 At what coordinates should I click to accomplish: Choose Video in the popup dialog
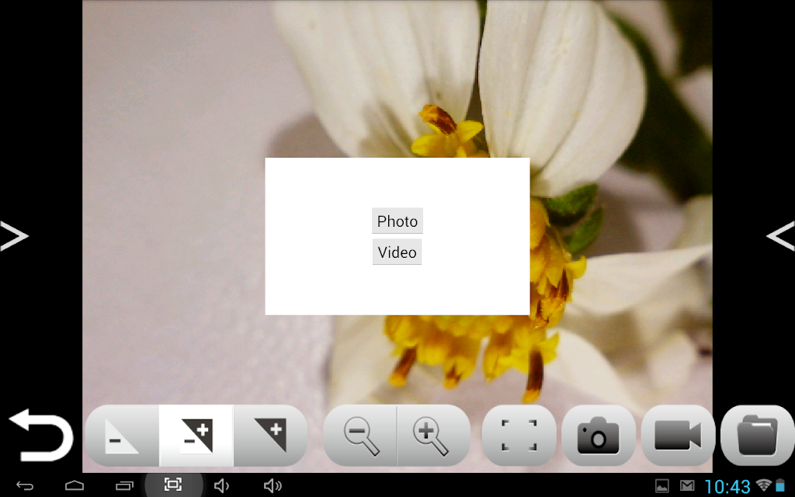pos(397,252)
